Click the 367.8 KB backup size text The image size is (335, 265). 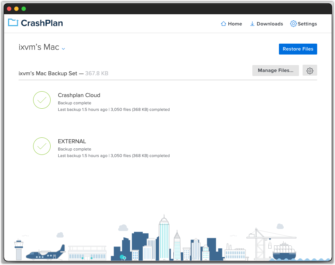[x=97, y=73]
